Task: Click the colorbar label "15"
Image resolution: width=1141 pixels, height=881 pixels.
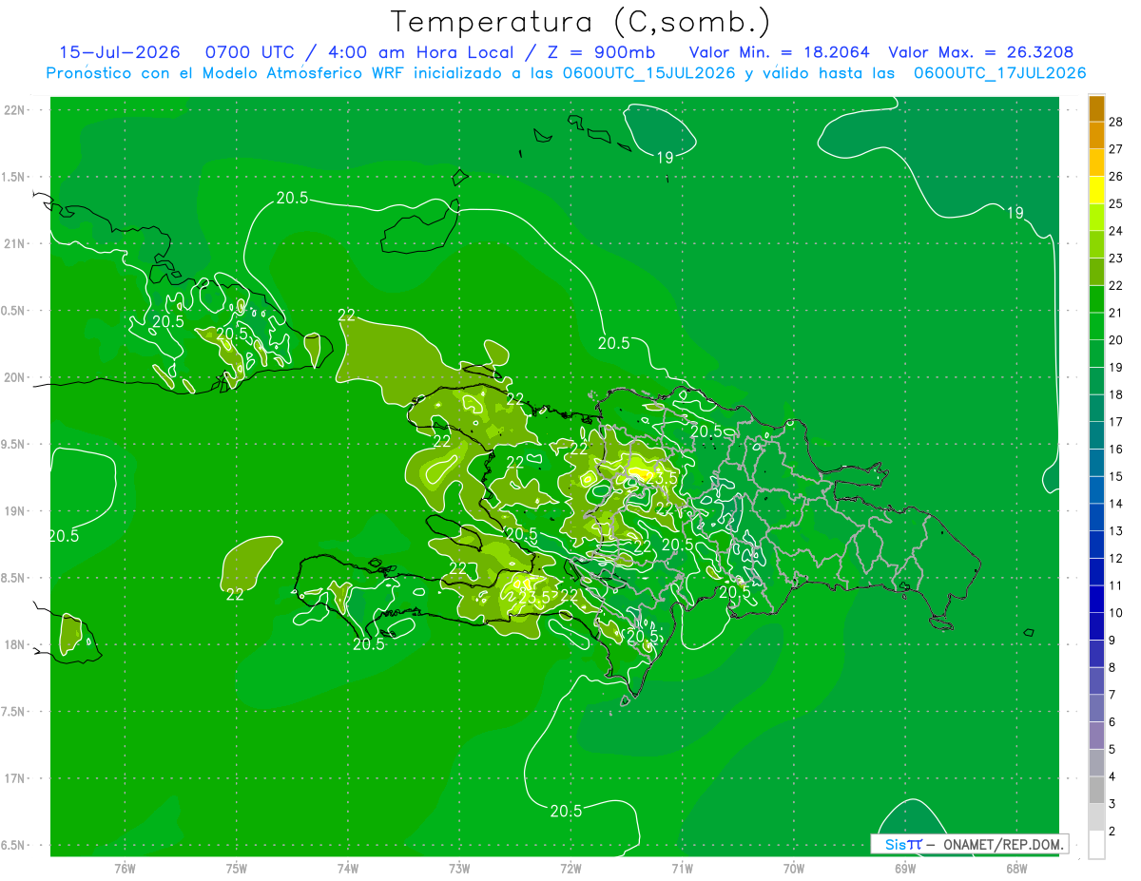Action: tap(1116, 476)
